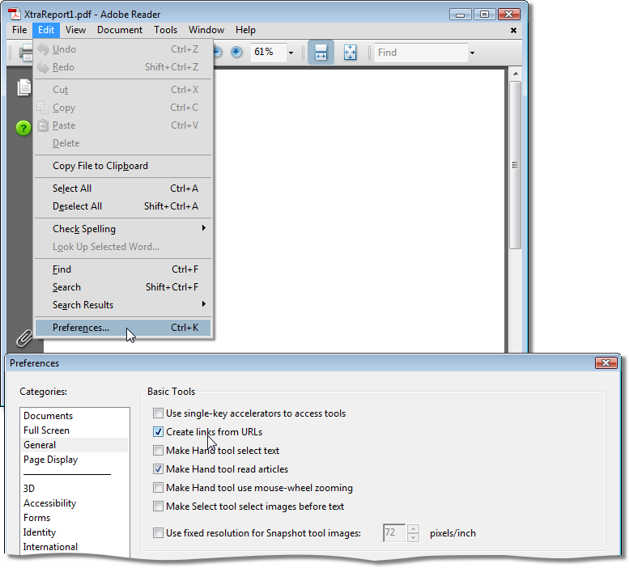Viewport: 629px width, 568px height.
Task: Open the Window menu
Action: tap(206, 30)
